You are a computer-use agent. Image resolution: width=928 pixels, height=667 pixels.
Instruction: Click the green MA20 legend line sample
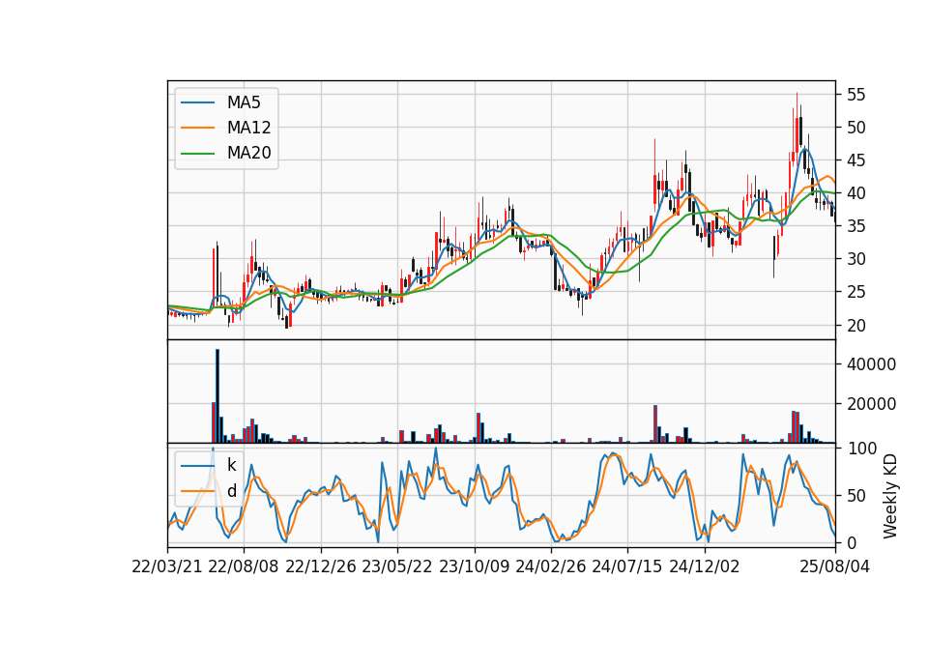(197, 154)
